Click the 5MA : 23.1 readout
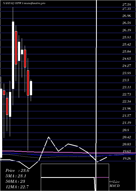This screenshot has width=136, height=191. click(x=16, y=176)
